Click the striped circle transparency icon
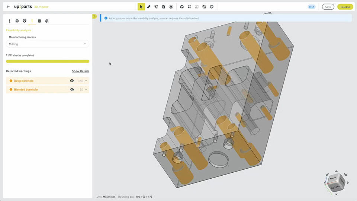Viewport: 357px width, 201px height. coord(212,7)
